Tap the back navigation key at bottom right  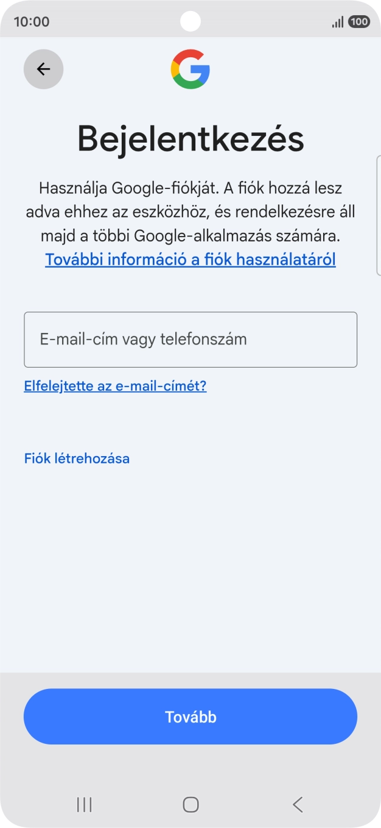click(297, 804)
